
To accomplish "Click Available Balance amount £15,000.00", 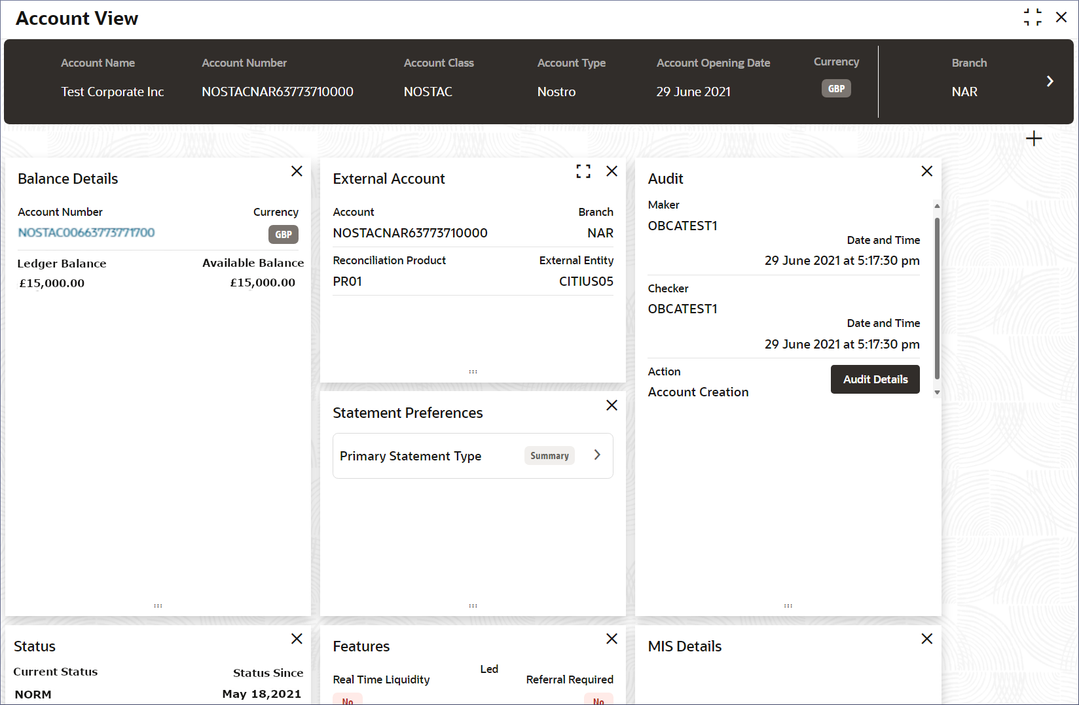I will click(263, 283).
